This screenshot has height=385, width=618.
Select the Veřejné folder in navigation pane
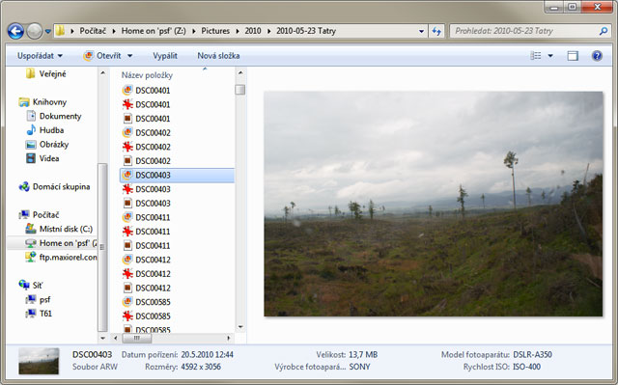46,73
